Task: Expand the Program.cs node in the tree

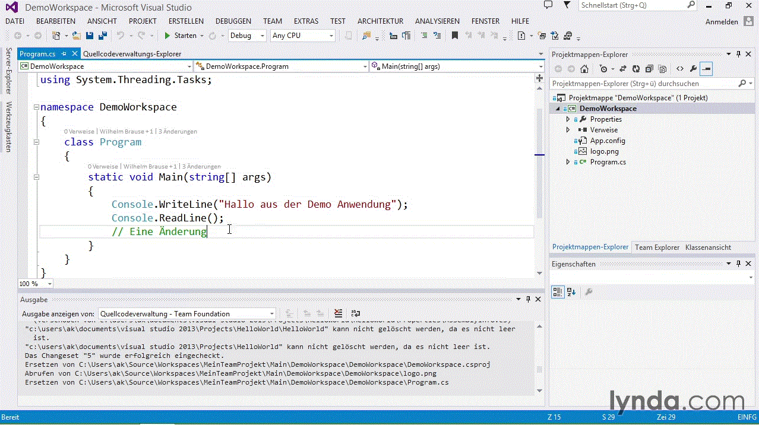Action: point(568,162)
